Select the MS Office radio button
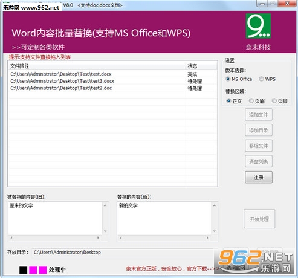Image resolution: width=298 pixels, height=278 pixels. click(239, 79)
